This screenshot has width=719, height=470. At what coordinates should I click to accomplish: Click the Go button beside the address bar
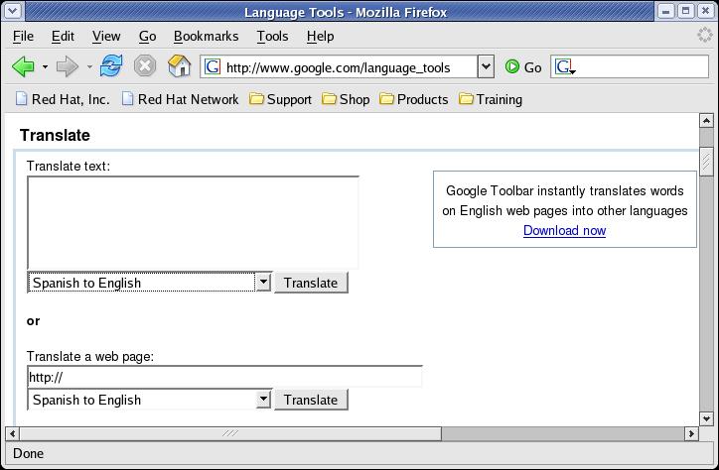click(x=523, y=67)
